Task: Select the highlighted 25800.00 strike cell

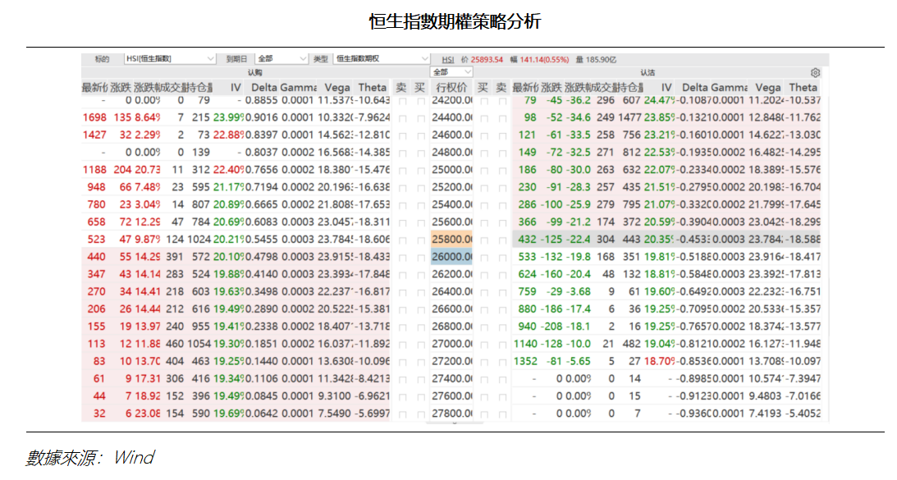Action: 451,239
